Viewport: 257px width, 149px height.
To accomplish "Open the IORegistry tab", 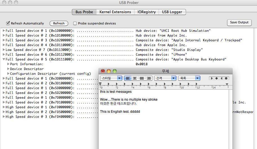I will click(146, 12).
